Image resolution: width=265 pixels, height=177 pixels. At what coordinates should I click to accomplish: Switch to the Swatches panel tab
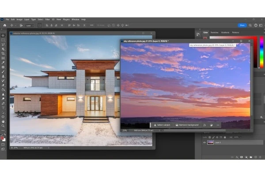click(214, 32)
